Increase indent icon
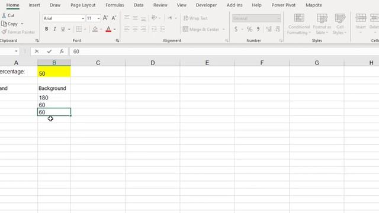379x213 pixels. tap(162, 29)
